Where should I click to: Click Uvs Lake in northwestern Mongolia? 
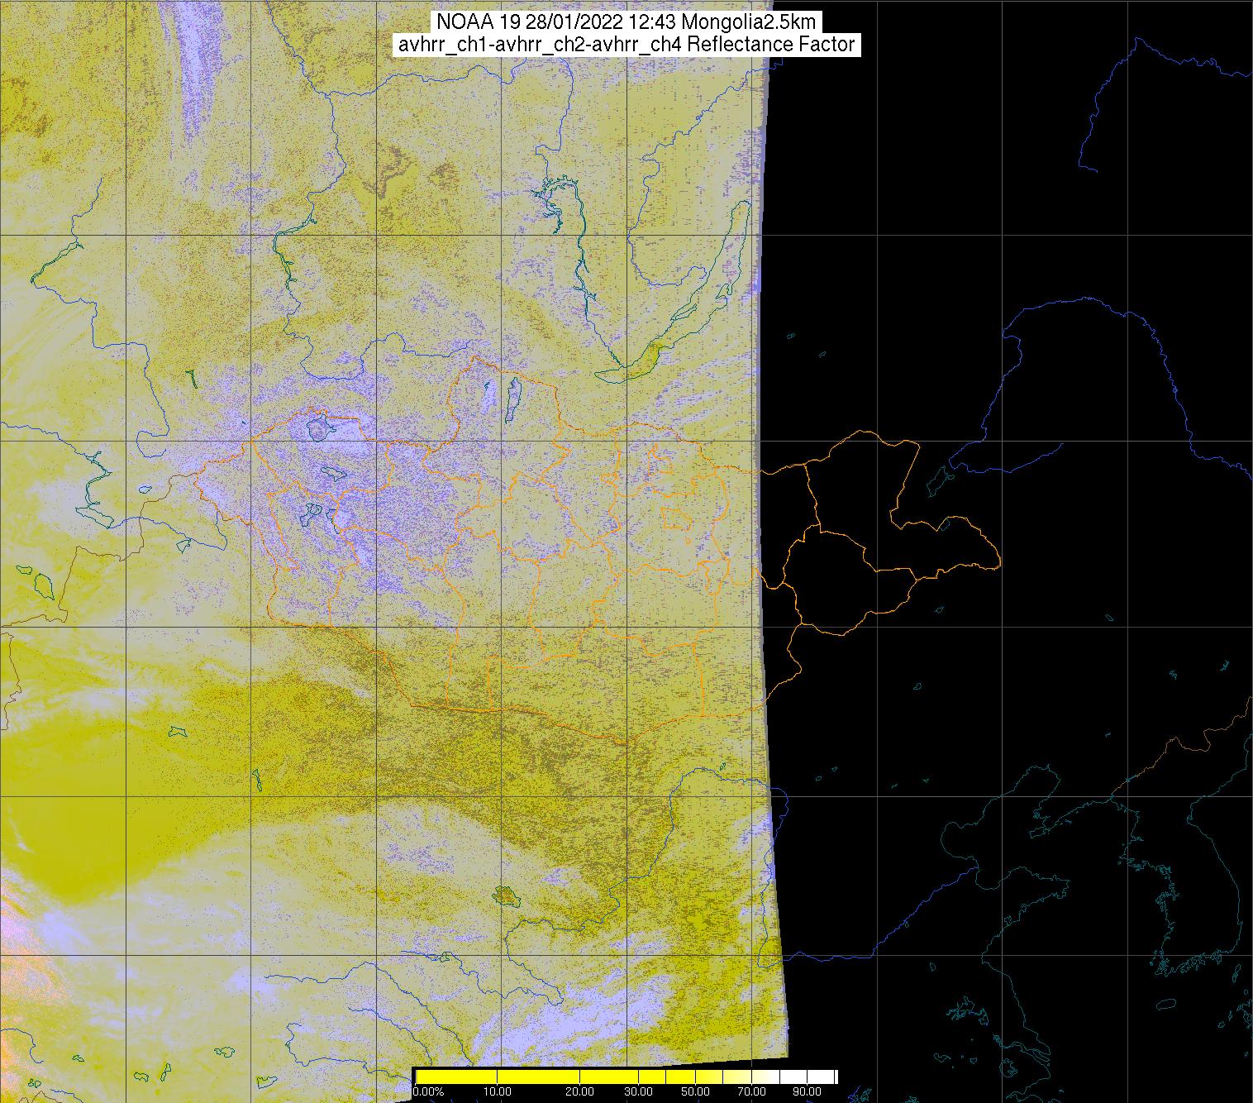click(x=318, y=427)
